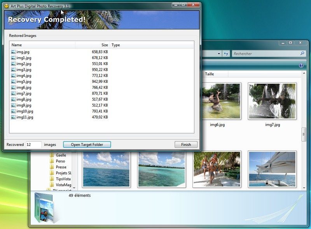Click the 942,99 KB size value

click(100, 82)
